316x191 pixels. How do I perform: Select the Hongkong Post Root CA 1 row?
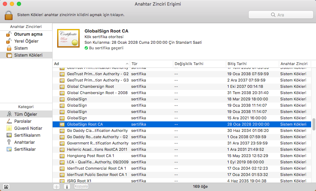(90, 156)
